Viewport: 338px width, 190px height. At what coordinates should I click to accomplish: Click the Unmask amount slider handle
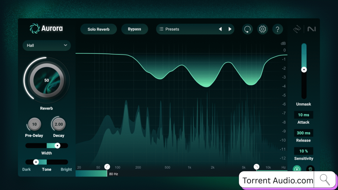[x=304, y=70]
